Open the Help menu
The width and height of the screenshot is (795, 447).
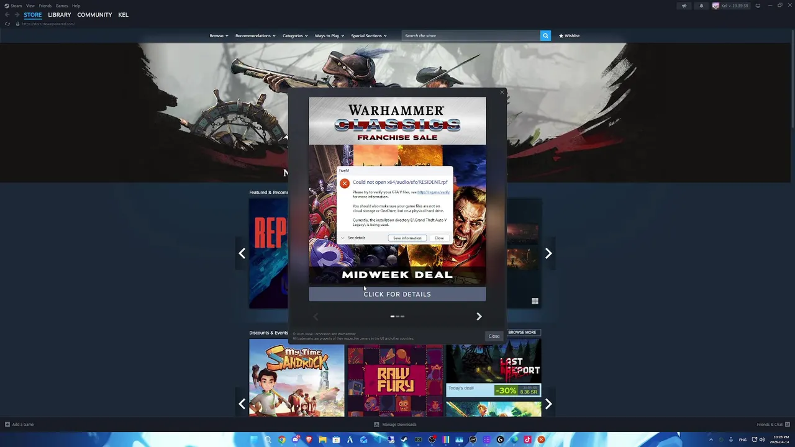click(76, 6)
